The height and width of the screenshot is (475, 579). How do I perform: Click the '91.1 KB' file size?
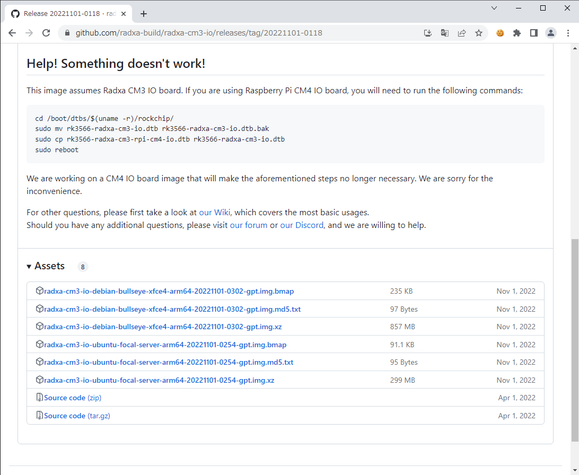point(402,345)
